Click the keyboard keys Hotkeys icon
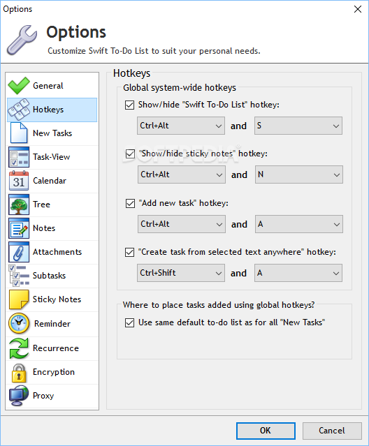369x446 pixels. pos(19,110)
